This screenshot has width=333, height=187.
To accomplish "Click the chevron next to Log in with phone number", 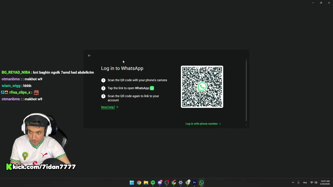I will point(220,124).
